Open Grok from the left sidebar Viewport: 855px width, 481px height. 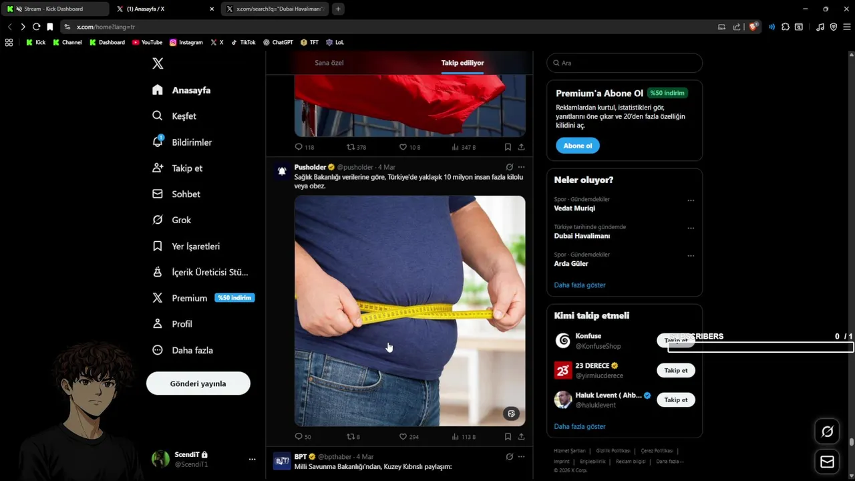tap(172, 220)
